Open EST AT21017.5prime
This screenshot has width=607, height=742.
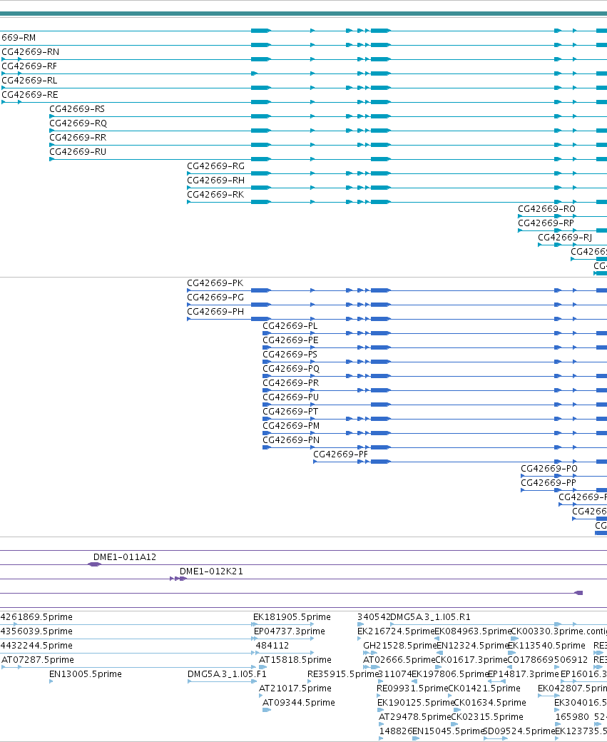[295, 688]
